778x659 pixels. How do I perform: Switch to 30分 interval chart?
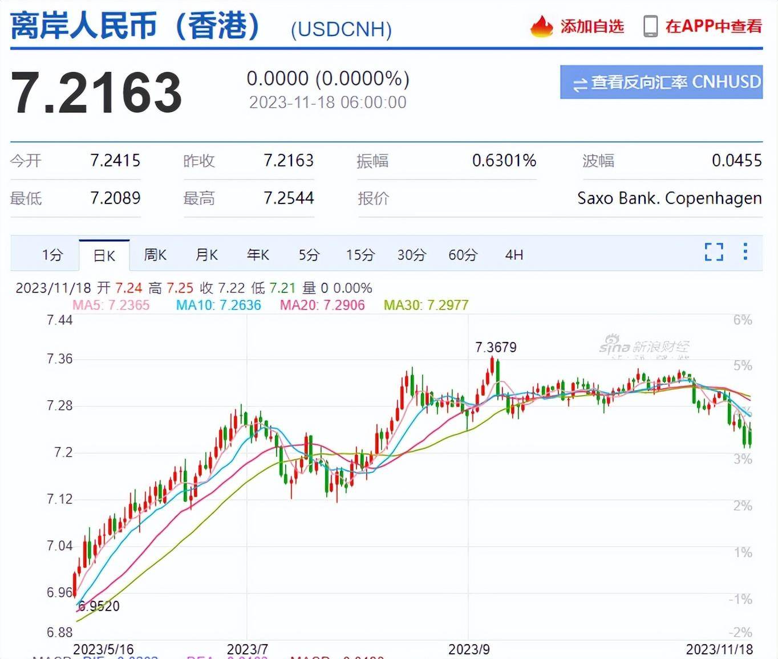(412, 255)
